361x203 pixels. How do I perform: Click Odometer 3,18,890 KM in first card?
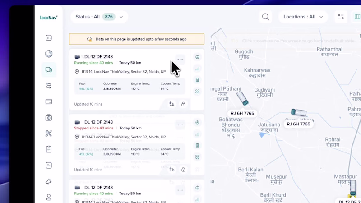pos(112,88)
